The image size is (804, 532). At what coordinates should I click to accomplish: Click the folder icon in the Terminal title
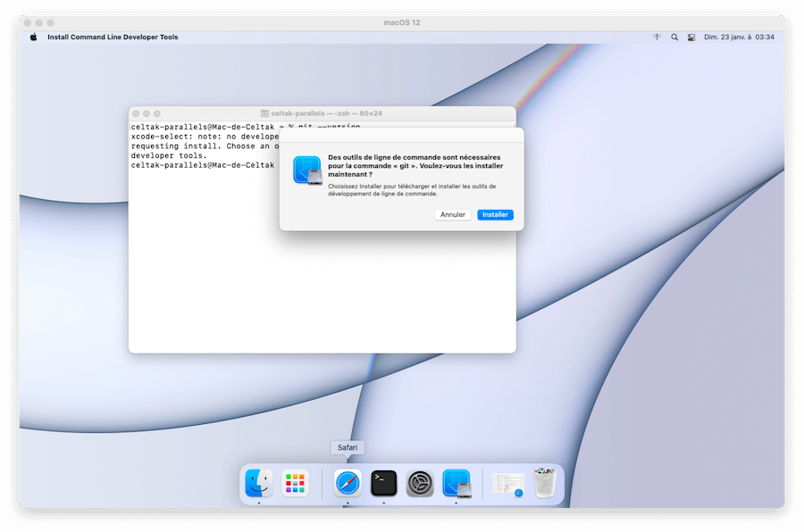pyautogui.click(x=264, y=113)
